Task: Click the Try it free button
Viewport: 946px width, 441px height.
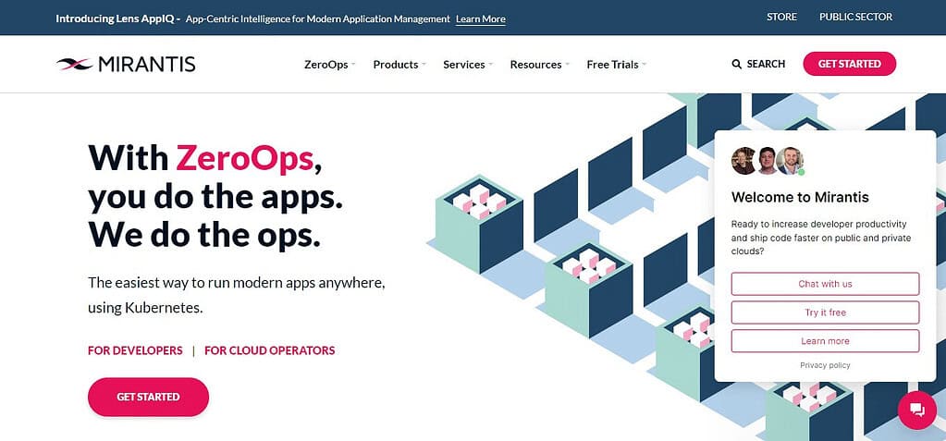Action: pyautogui.click(x=826, y=312)
